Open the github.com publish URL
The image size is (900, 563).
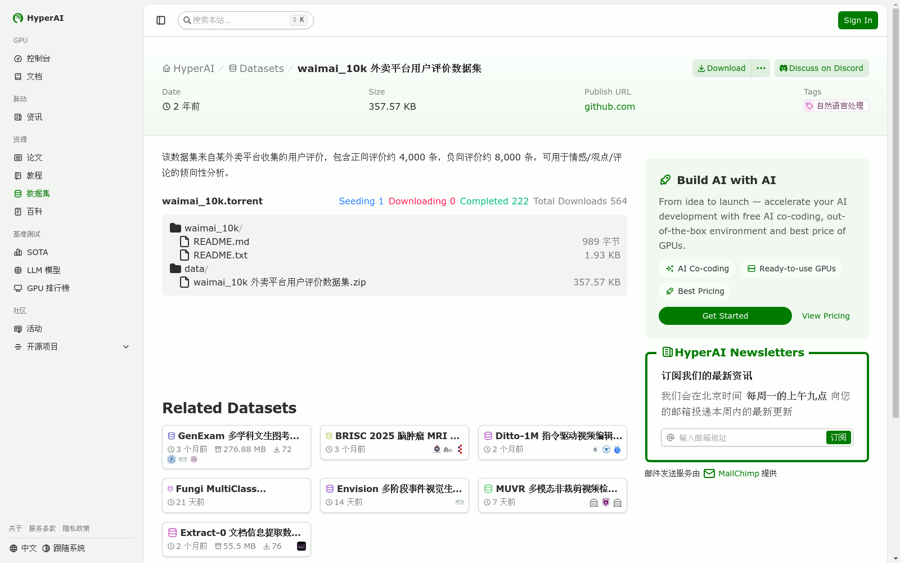[x=610, y=106]
